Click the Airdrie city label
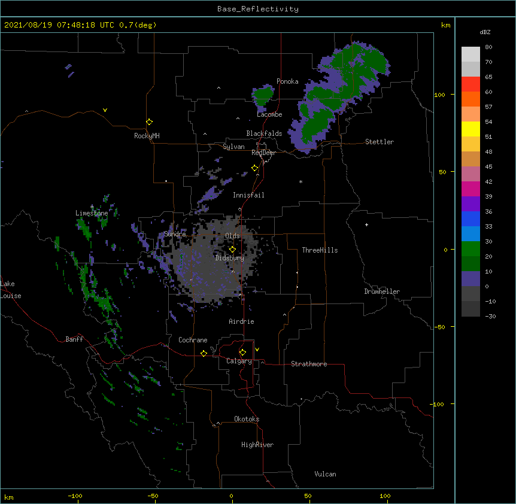 coord(241,321)
